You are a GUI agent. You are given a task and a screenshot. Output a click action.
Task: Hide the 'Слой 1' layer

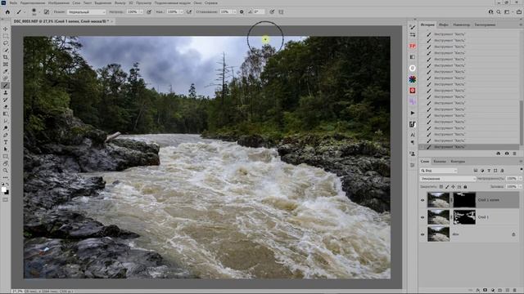pos(422,217)
